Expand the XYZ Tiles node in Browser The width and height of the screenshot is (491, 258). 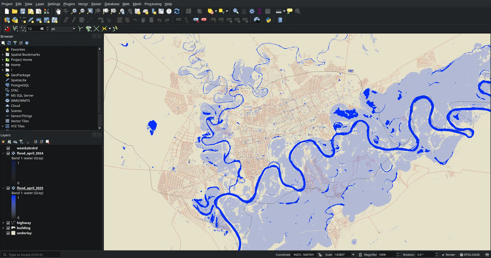(x=3, y=126)
